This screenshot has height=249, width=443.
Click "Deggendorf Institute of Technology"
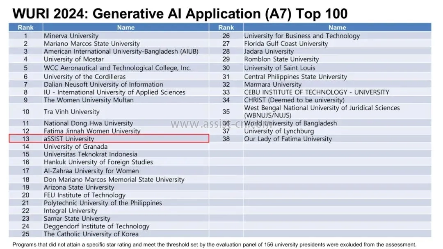coord(97,226)
